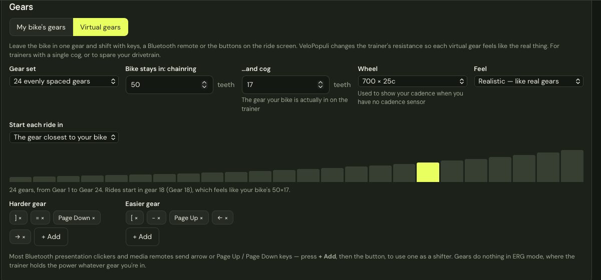Click the Easier gear label
The height and width of the screenshot is (280, 601).
[x=143, y=203]
